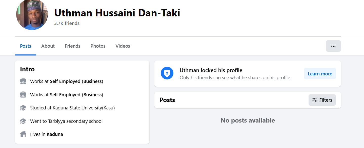
Task: Click the second briefcase work icon
Action: click(x=23, y=95)
